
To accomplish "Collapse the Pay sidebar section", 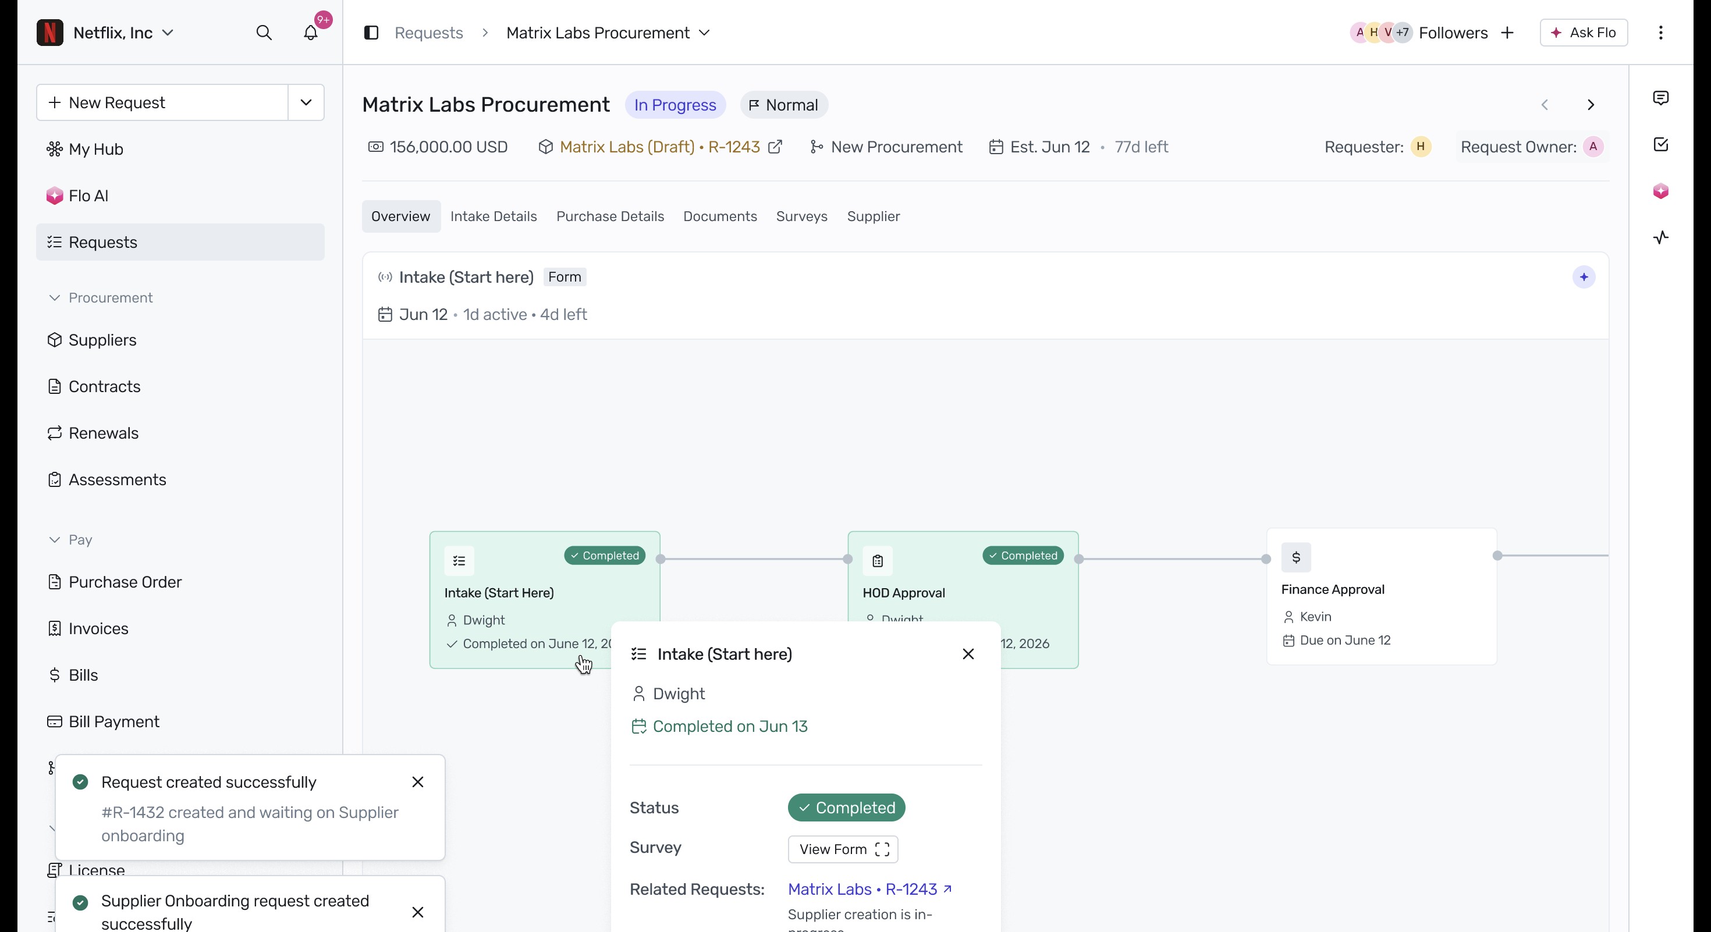I will (x=55, y=540).
